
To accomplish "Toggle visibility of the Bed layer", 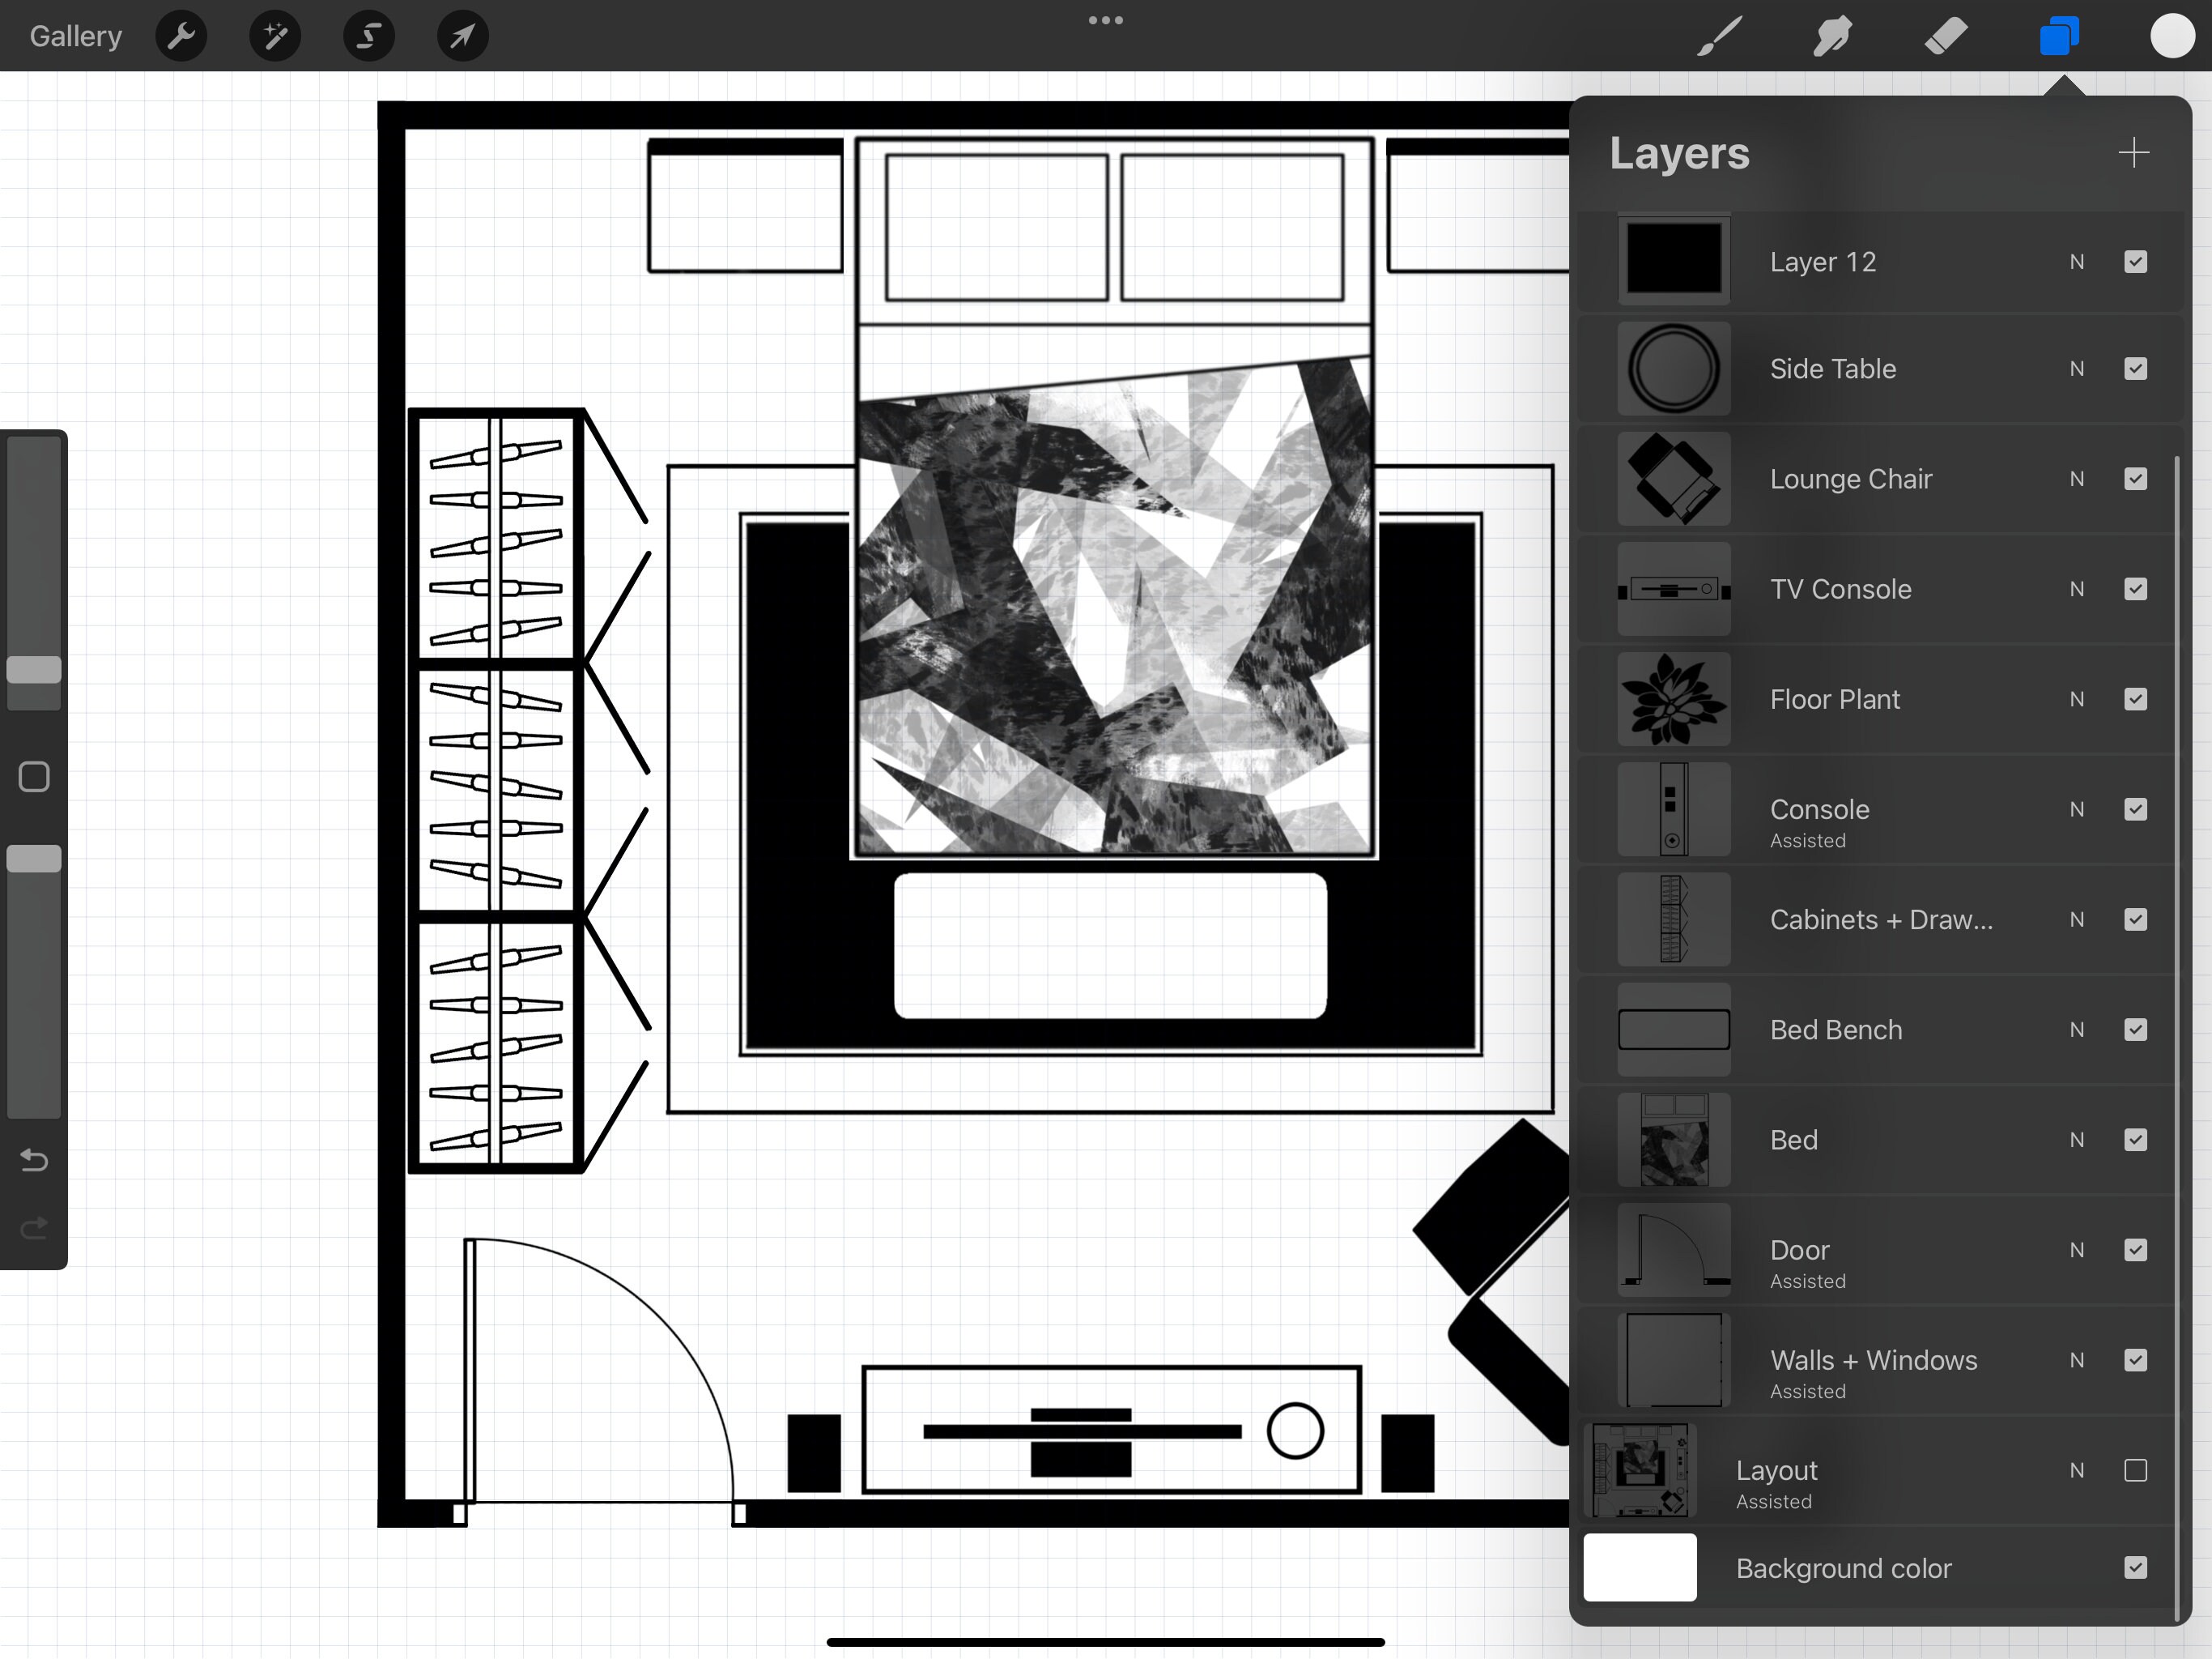I will coord(2136,1140).
